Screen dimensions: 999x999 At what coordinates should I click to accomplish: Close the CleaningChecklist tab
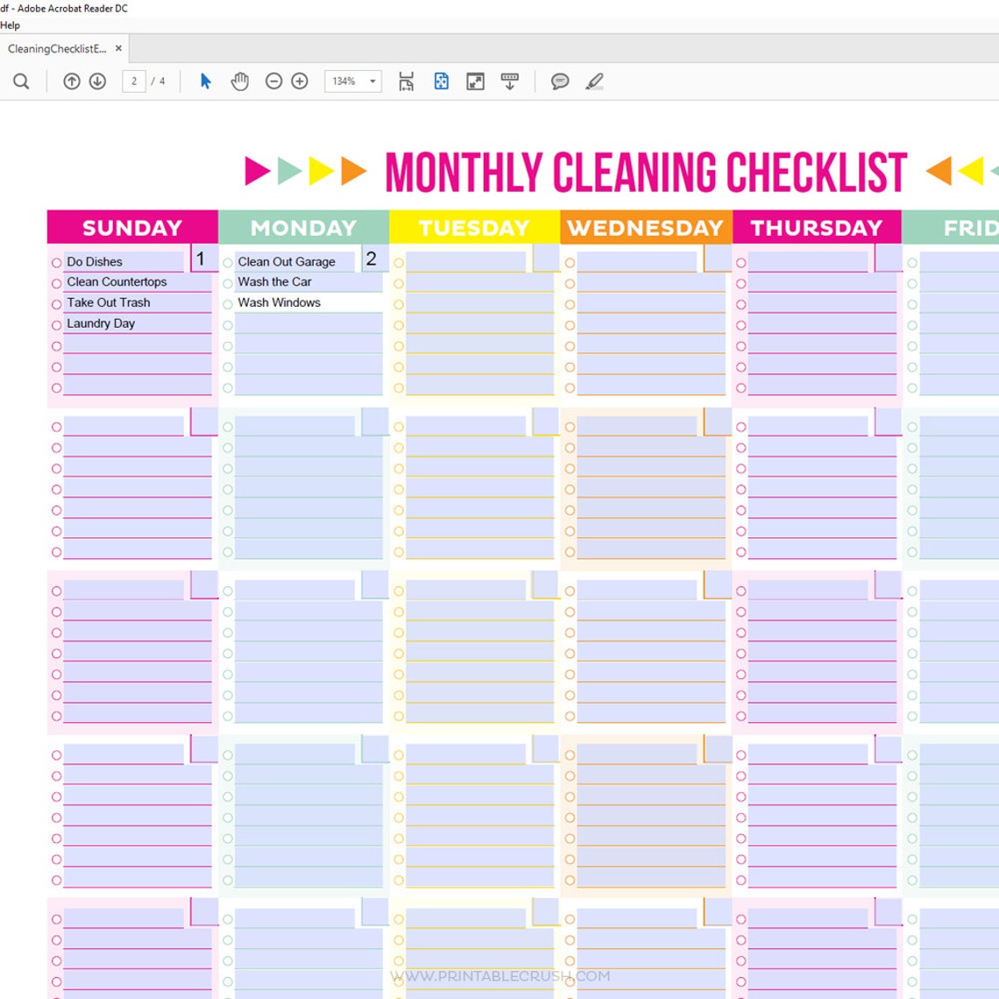pos(118,49)
